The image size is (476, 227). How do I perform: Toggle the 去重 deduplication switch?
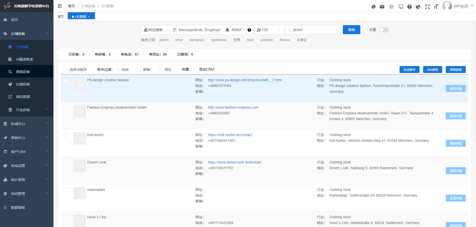click(x=384, y=30)
